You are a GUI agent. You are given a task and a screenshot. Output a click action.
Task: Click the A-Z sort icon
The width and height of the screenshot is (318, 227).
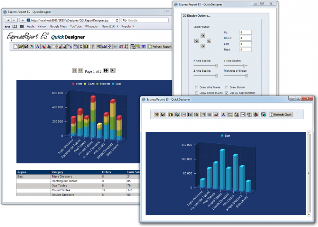[x=126, y=47]
